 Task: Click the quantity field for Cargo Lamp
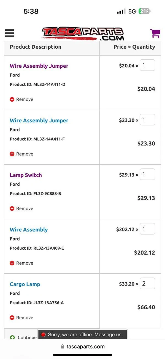click(x=147, y=283)
